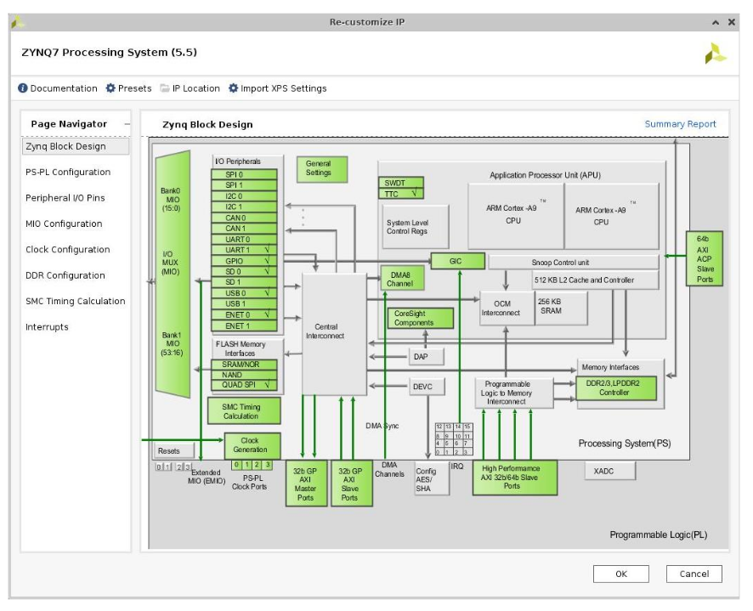Open the checked UART 1 block
753x611 pixels.
click(x=244, y=250)
